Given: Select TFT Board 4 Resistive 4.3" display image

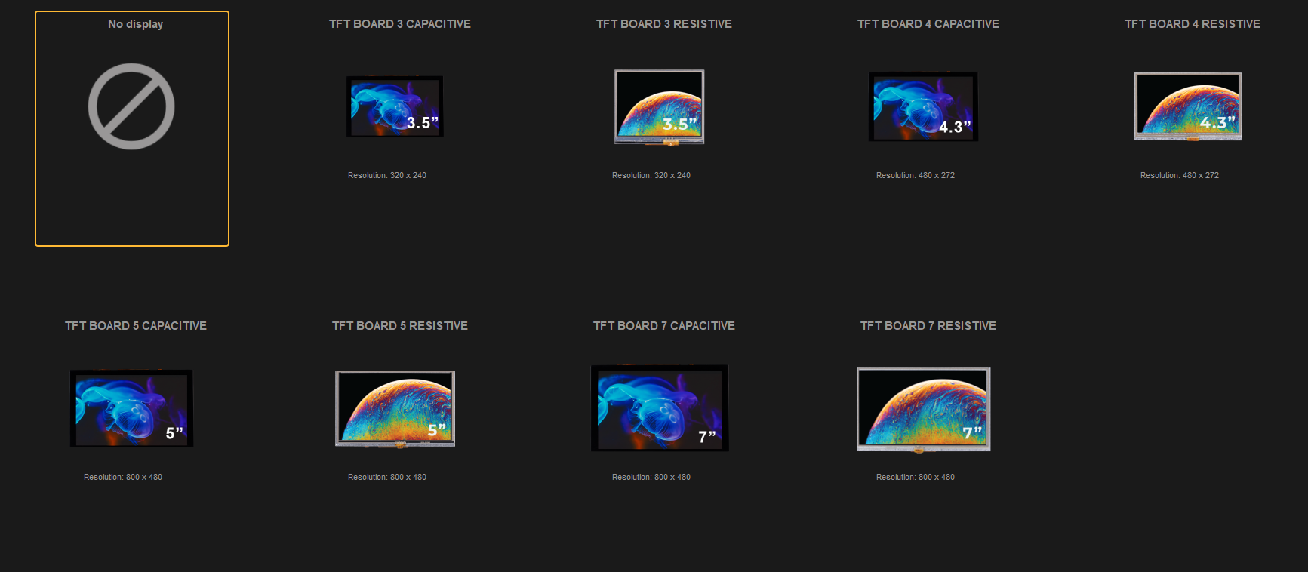Looking at the screenshot, I should point(1188,106).
